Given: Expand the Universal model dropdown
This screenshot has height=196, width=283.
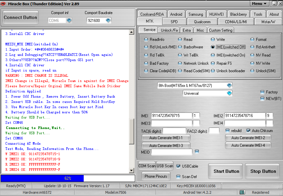Looking at the screenshot, I should (x=229, y=93).
